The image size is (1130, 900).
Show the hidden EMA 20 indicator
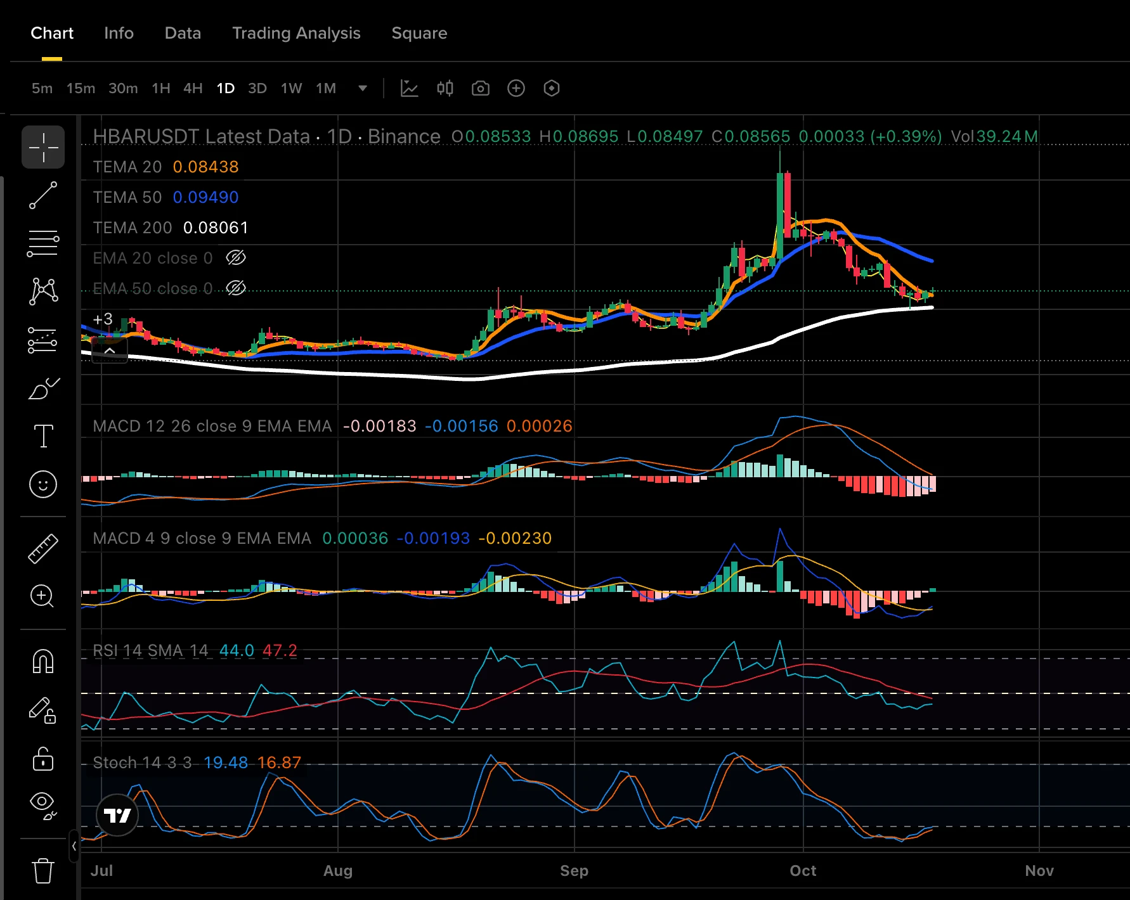point(236,258)
